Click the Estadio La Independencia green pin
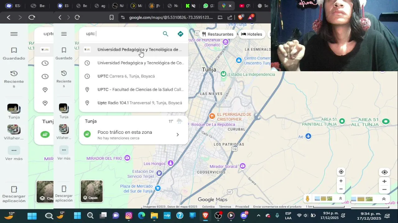The height and width of the screenshot is (223, 398). pyautogui.click(x=223, y=74)
